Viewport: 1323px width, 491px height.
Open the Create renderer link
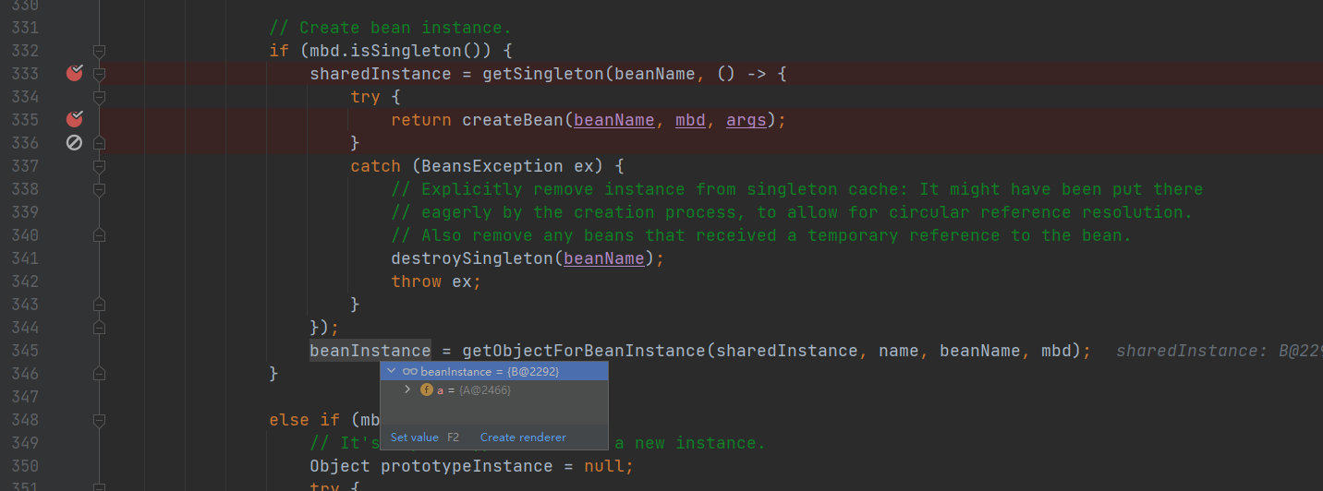(x=523, y=437)
